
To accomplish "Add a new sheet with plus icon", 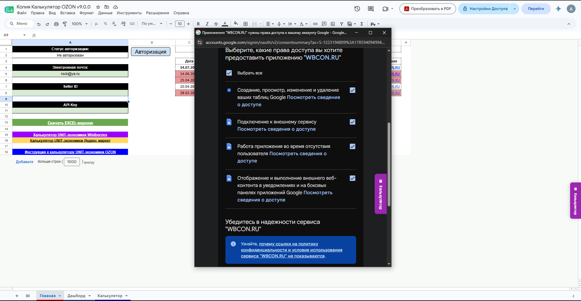I will coord(17,296).
